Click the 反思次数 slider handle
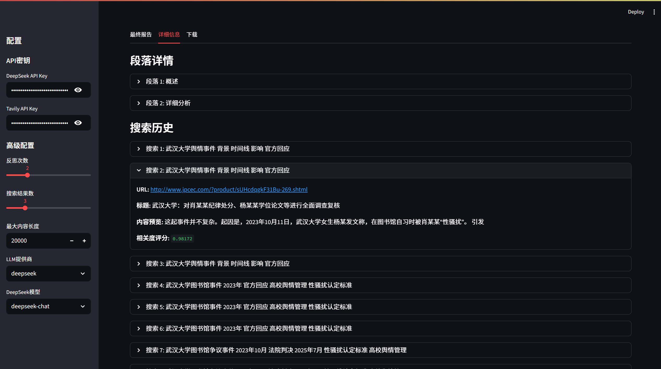This screenshot has height=369, width=661. tap(27, 175)
